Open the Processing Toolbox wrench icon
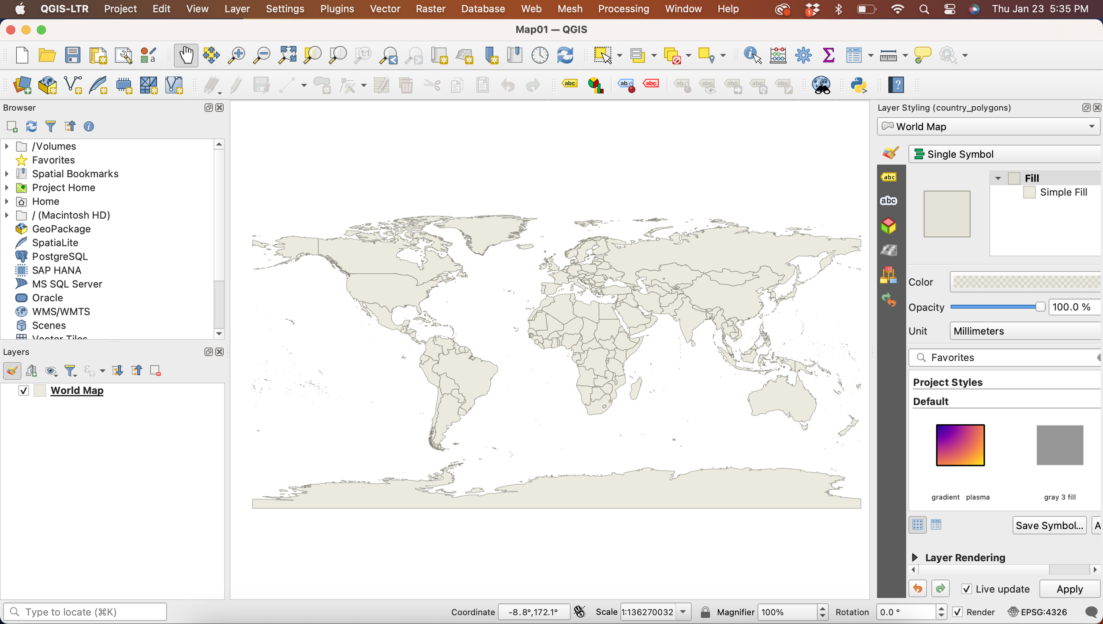 coord(803,55)
